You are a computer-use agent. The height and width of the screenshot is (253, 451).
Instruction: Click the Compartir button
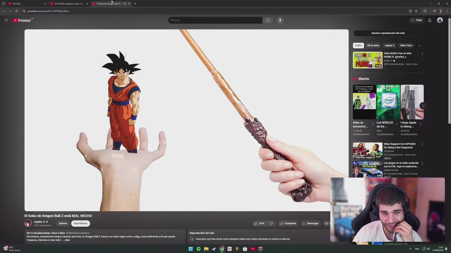click(x=288, y=223)
